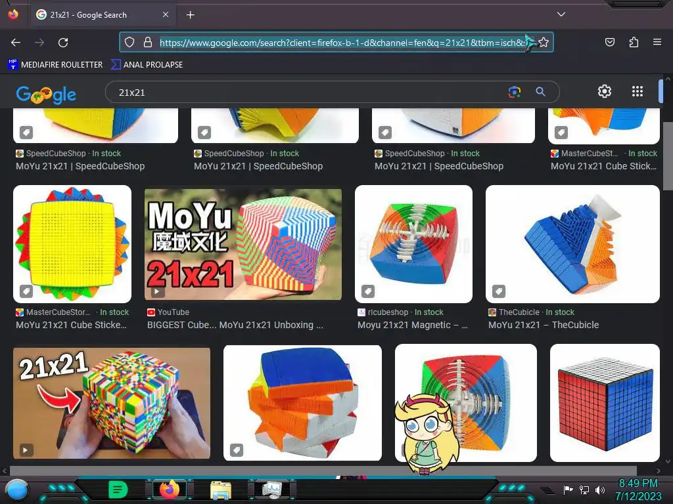Open first SpeedCubeShop MoYu 21x21 result link
Image resolution: width=673 pixels, height=504 pixels.
(80, 166)
